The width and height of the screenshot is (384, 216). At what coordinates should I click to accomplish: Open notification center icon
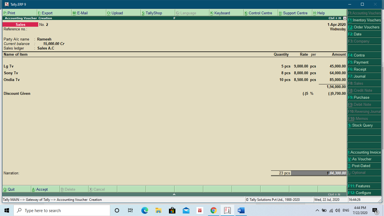point(375,211)
